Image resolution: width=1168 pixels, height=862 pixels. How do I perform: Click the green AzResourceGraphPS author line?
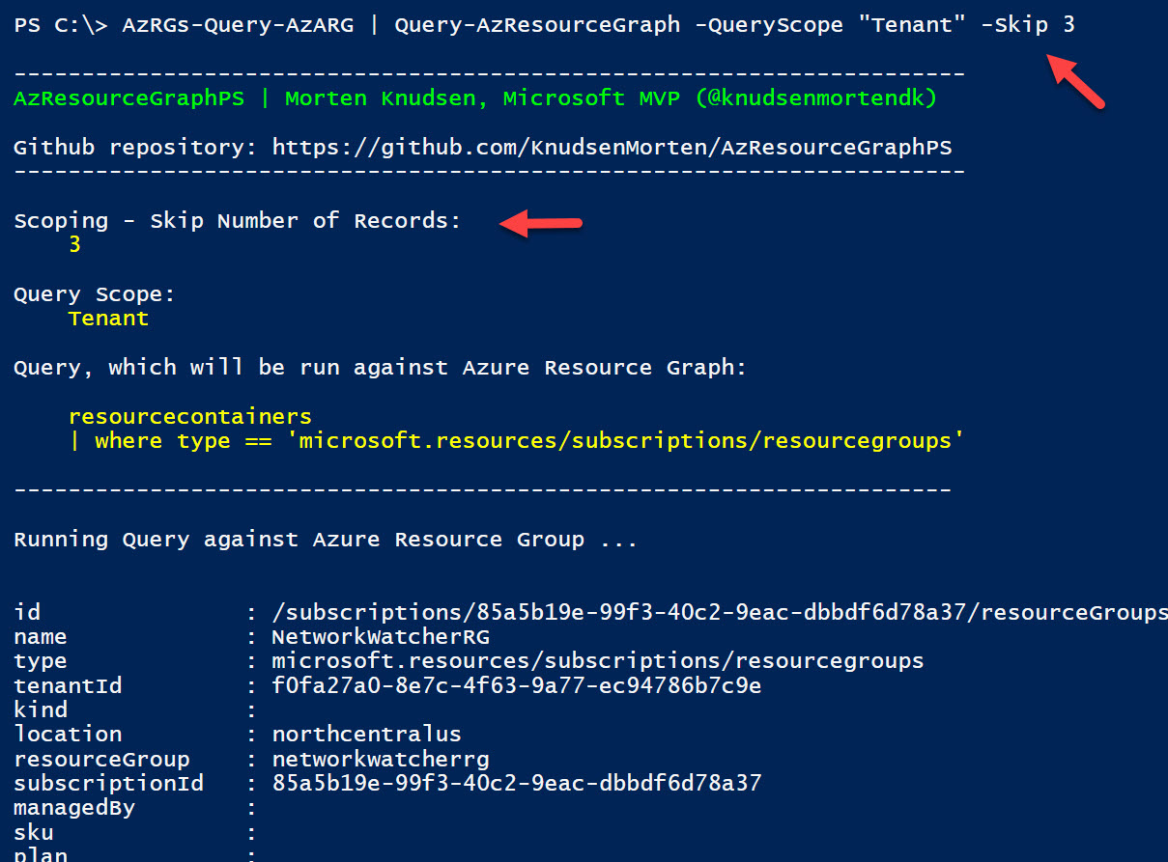point(475,98)
